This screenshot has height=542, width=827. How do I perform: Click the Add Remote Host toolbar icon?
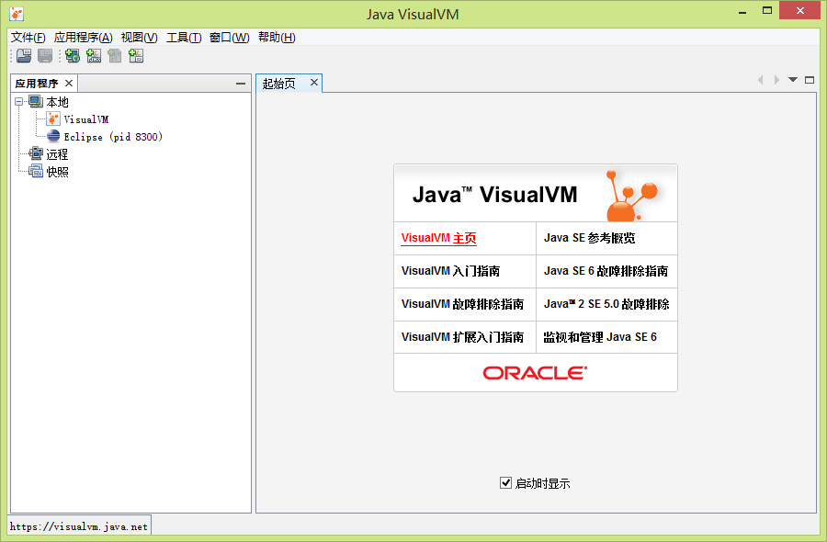73,55
